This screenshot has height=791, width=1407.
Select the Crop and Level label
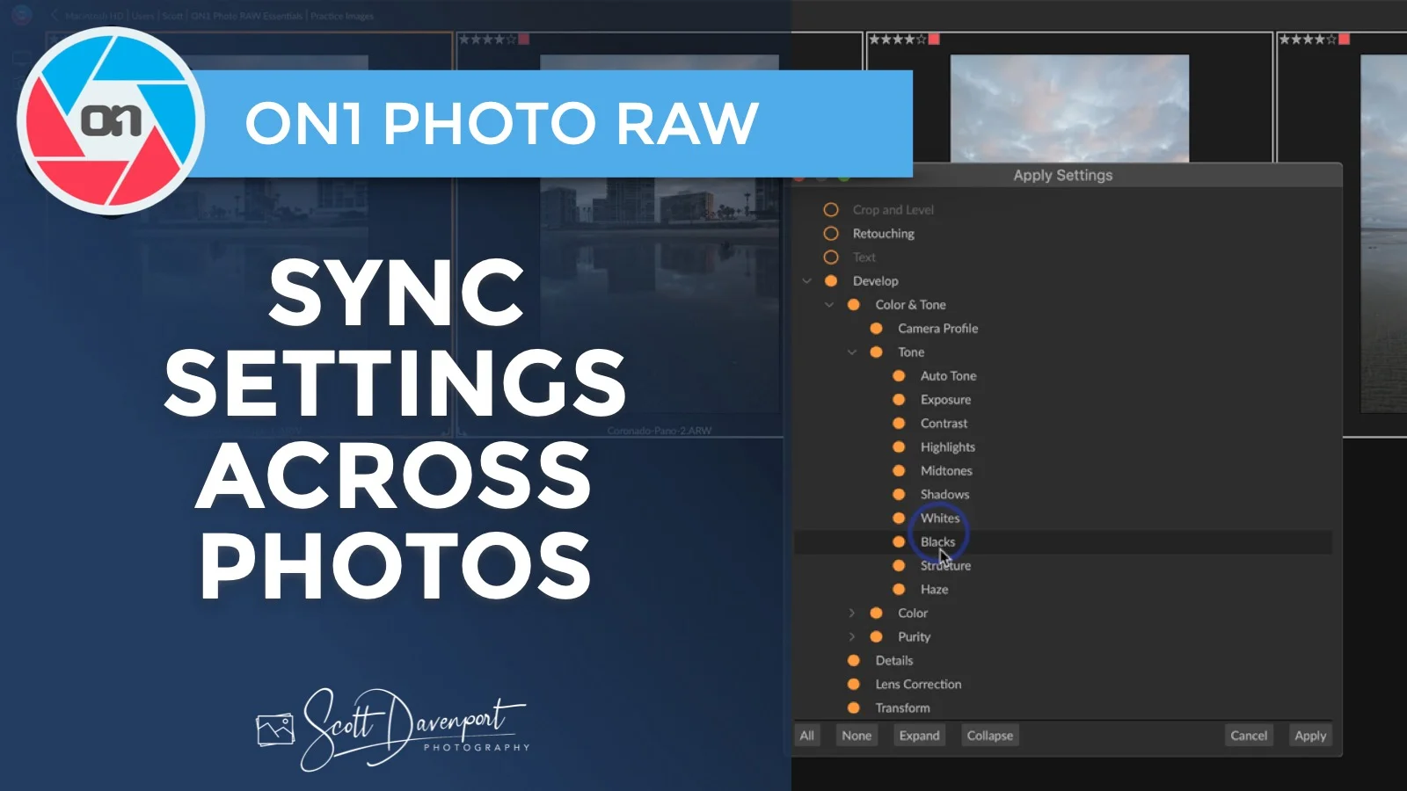click(x=893, y=210)
